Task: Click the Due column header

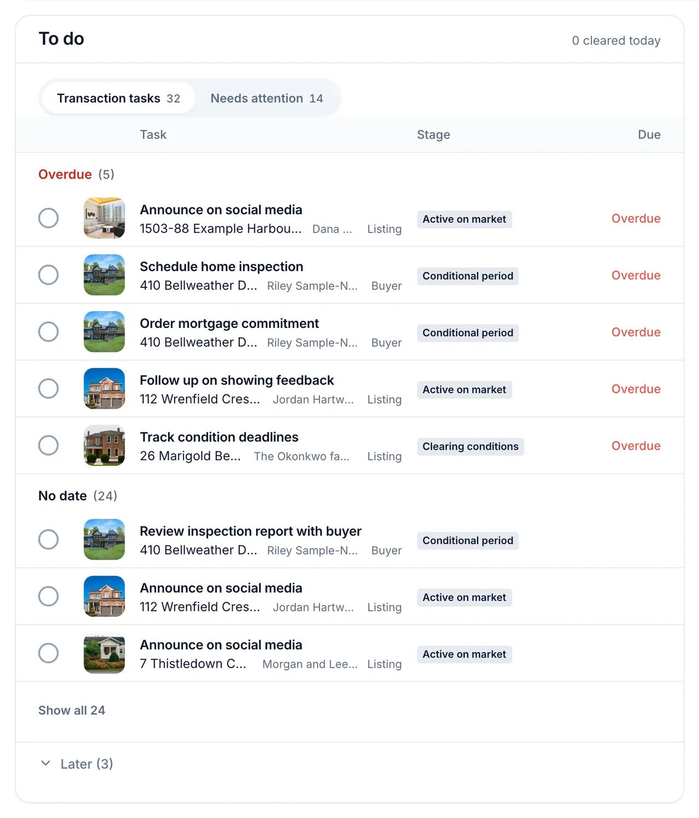Action: [649, 134]
